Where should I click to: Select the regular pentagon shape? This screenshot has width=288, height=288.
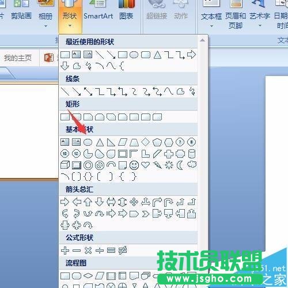pyautogui.click(x=157, y=142)
